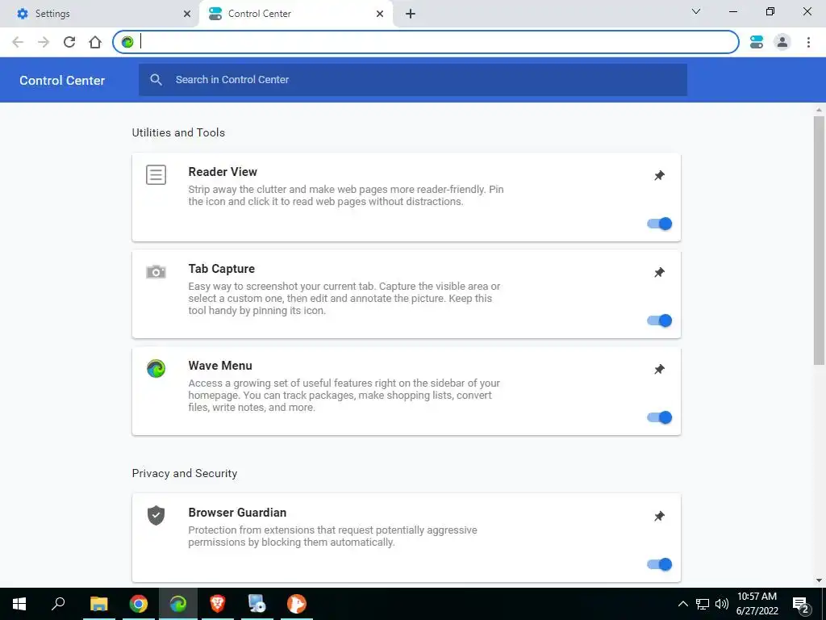Click the Privacy and Security heading

tap(185, 473)
